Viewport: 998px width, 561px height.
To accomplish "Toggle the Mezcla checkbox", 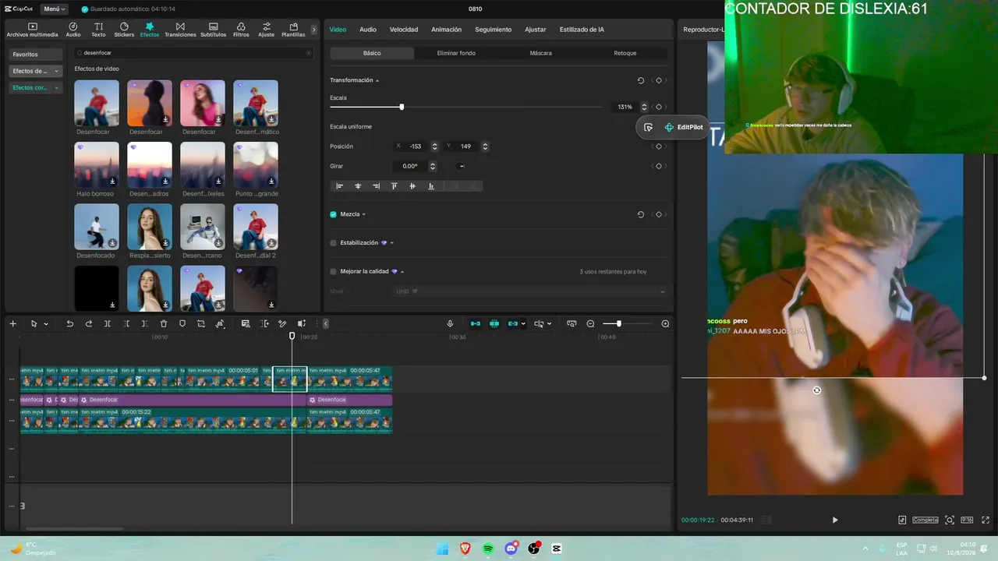I will coord(333,214).
